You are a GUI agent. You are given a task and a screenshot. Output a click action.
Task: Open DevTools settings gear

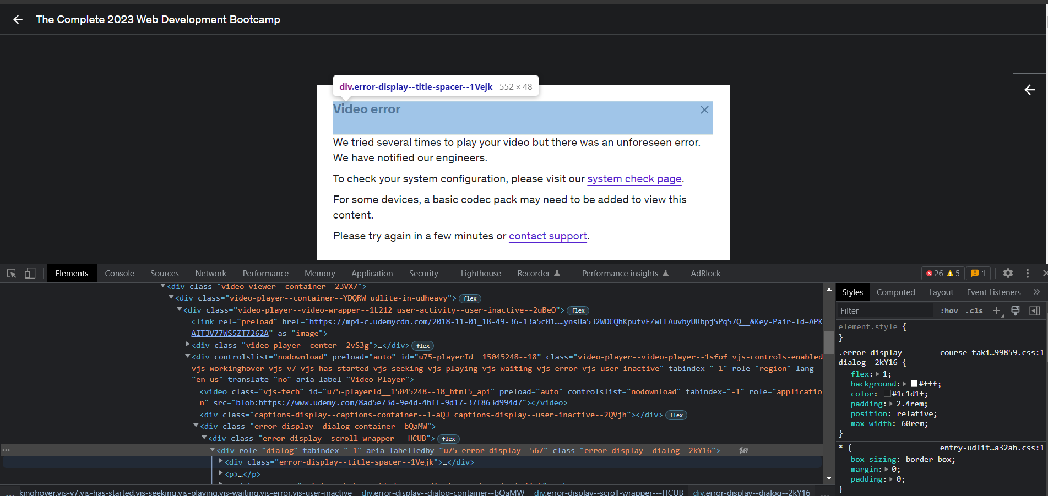click(1008, 273)
